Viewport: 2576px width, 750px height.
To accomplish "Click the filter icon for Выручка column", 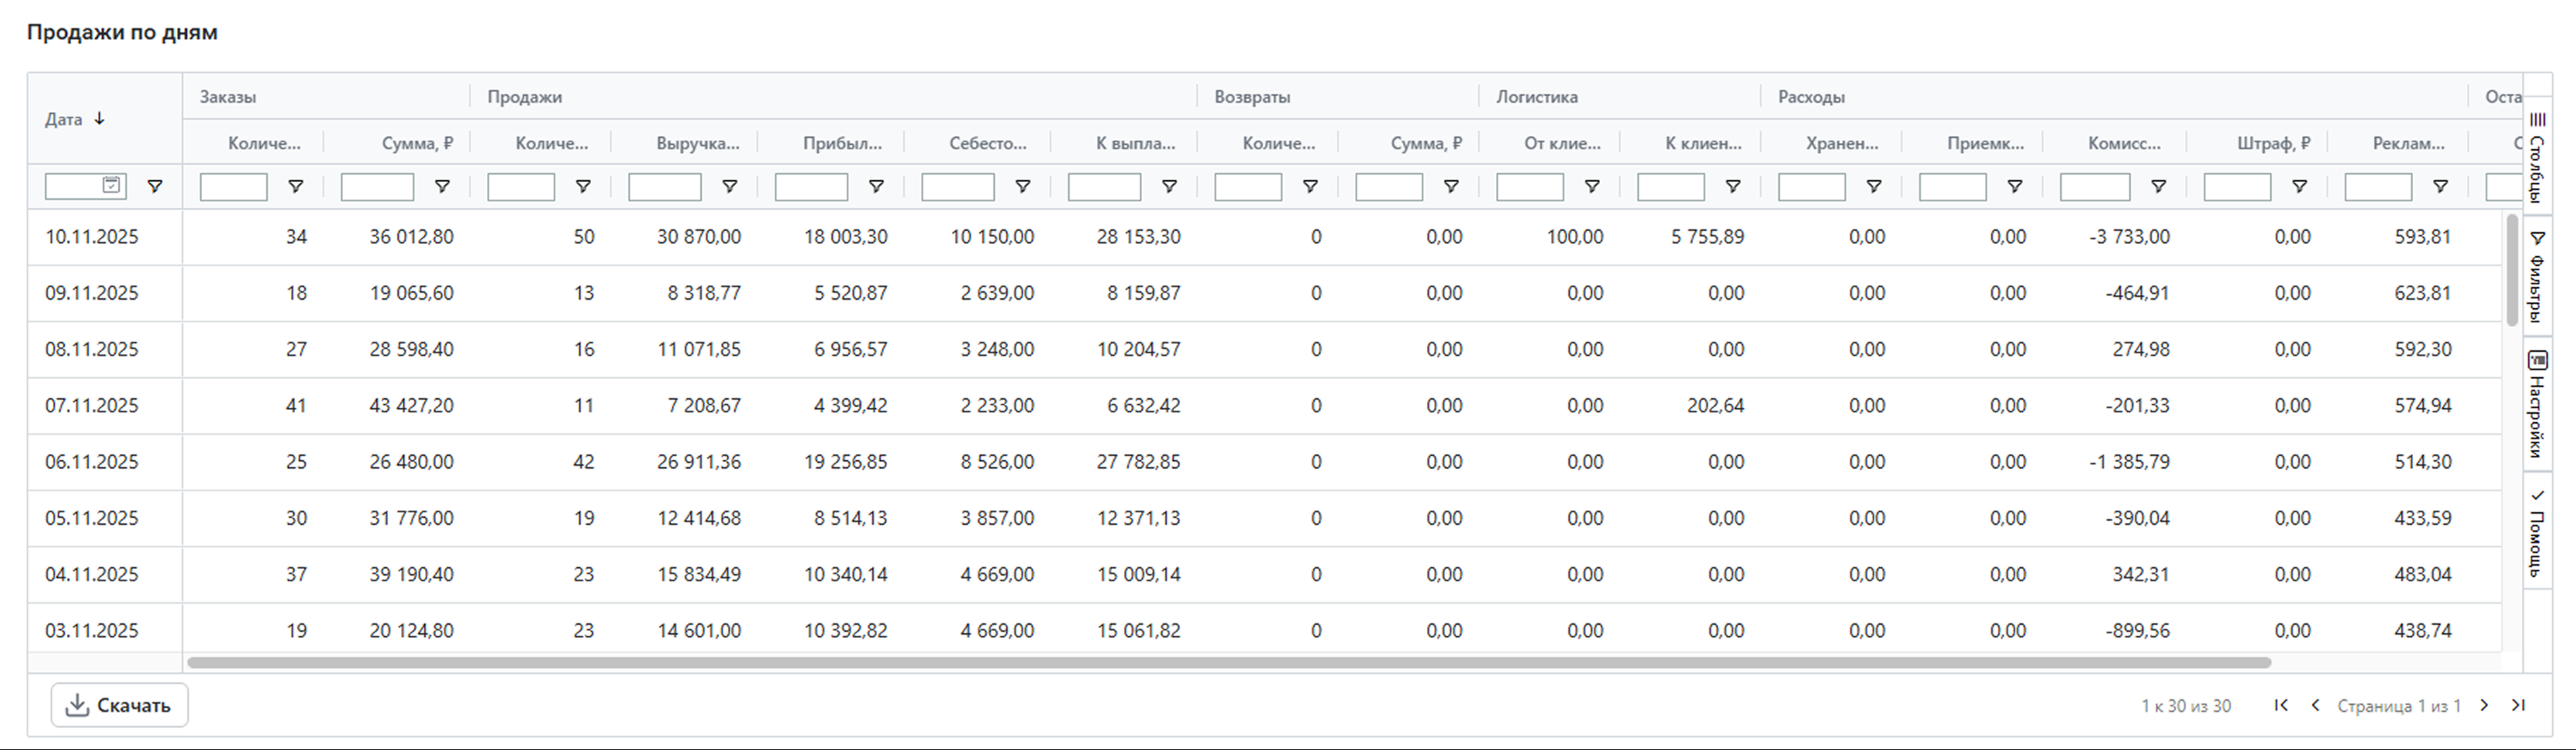I will tap(730, 186).
